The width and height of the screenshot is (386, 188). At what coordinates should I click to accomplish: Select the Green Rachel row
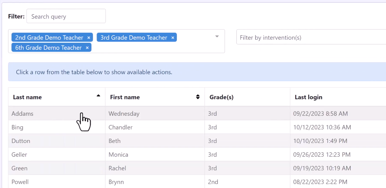coord(197,168)
